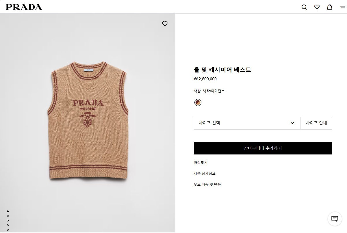Click the Prada logo in the header
The height and width of the screenshot is (233, 347).
click(x=24, y=7)
